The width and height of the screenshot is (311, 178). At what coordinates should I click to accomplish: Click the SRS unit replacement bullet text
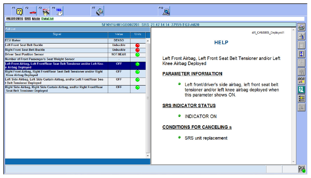tap(206, 138)
